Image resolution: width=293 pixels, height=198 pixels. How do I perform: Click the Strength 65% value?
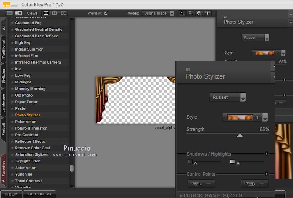click(264, 129)
